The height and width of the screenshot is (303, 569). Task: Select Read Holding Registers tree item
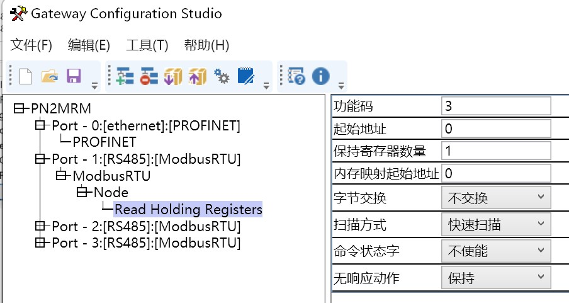pos(188,209)
